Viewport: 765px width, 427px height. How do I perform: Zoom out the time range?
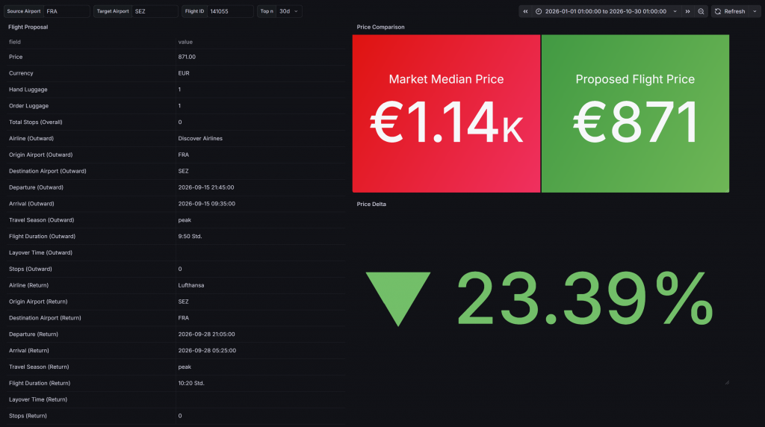pos(701,11)
